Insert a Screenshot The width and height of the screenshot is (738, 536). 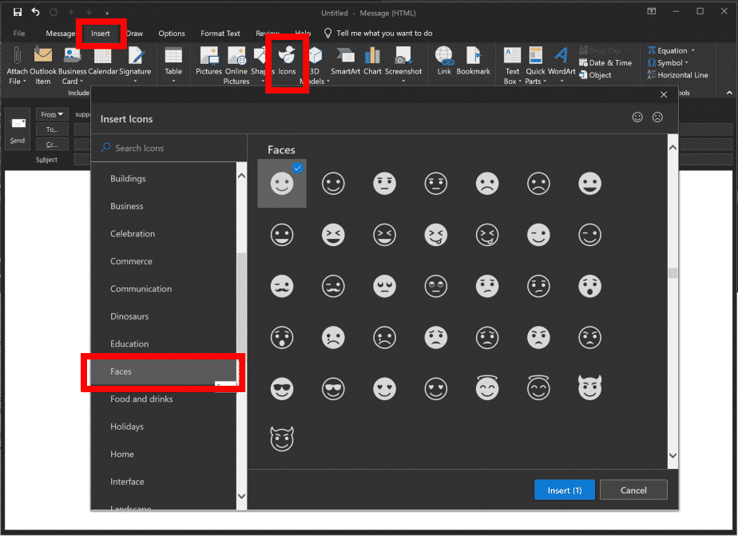(403, 64)
